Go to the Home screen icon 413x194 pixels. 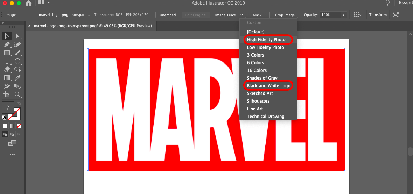29,3
